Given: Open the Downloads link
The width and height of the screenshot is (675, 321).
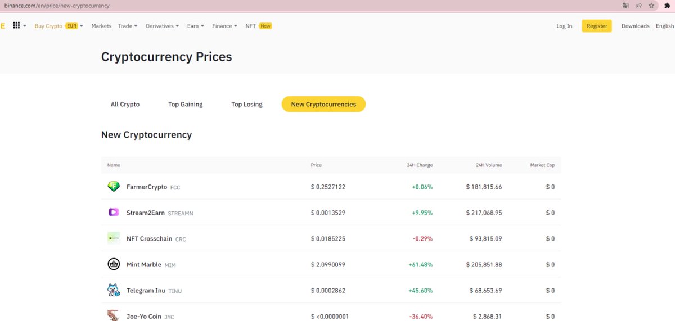Looking at the screenshot, I should click(636, 26).
